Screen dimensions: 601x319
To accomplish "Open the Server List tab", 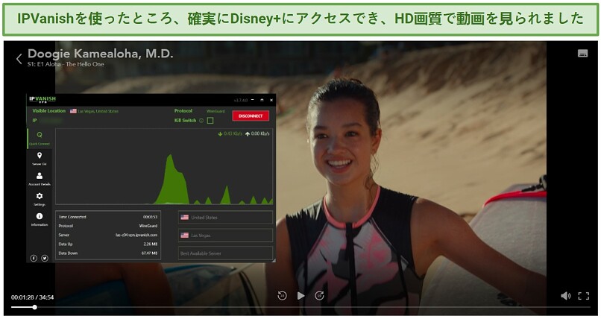I will pyautogui.click(x=39, y=158).
